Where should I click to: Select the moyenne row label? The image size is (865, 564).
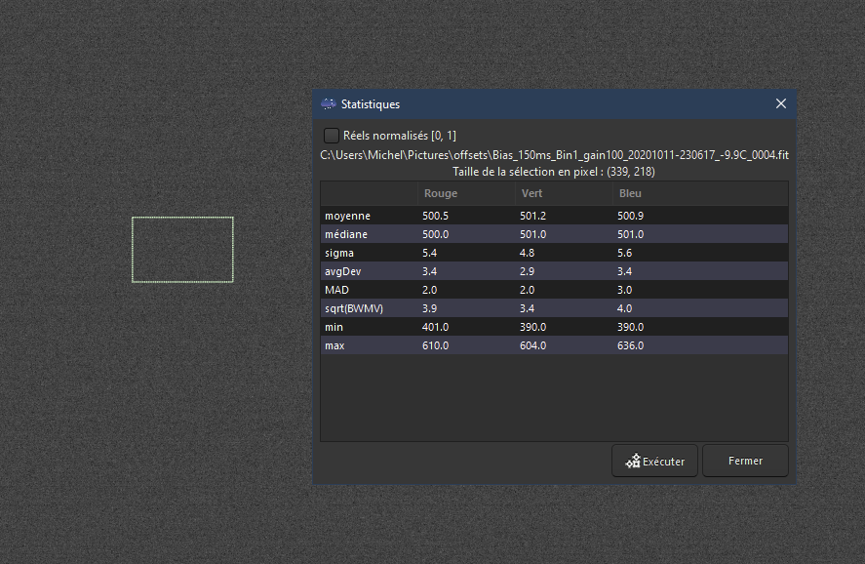(x=347, y=216)
